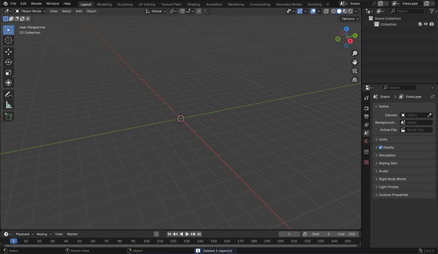
Task: Play the animation forward
Action: [x=187, y=234]
